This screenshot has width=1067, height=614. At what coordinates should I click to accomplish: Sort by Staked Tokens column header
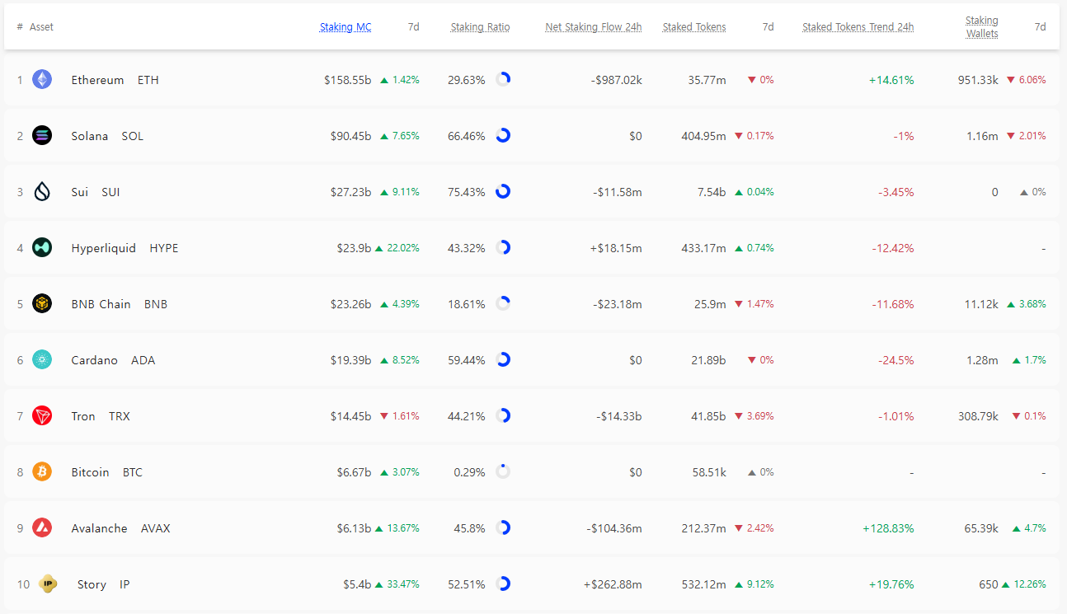694,27
